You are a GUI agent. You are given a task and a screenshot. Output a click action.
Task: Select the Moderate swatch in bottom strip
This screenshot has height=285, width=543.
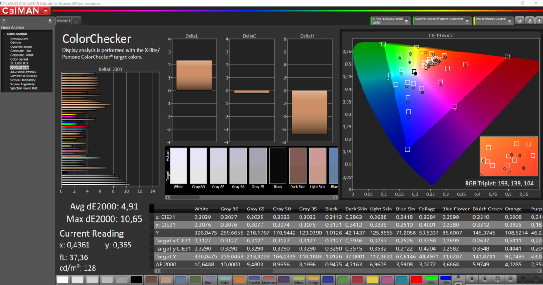tap(268, 280)
